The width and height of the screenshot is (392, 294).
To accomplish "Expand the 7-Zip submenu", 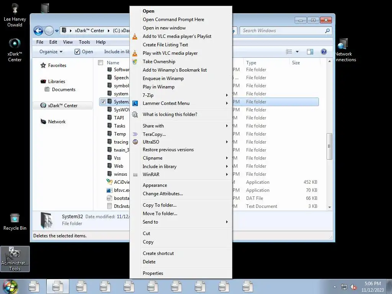I will pos(186,95).
